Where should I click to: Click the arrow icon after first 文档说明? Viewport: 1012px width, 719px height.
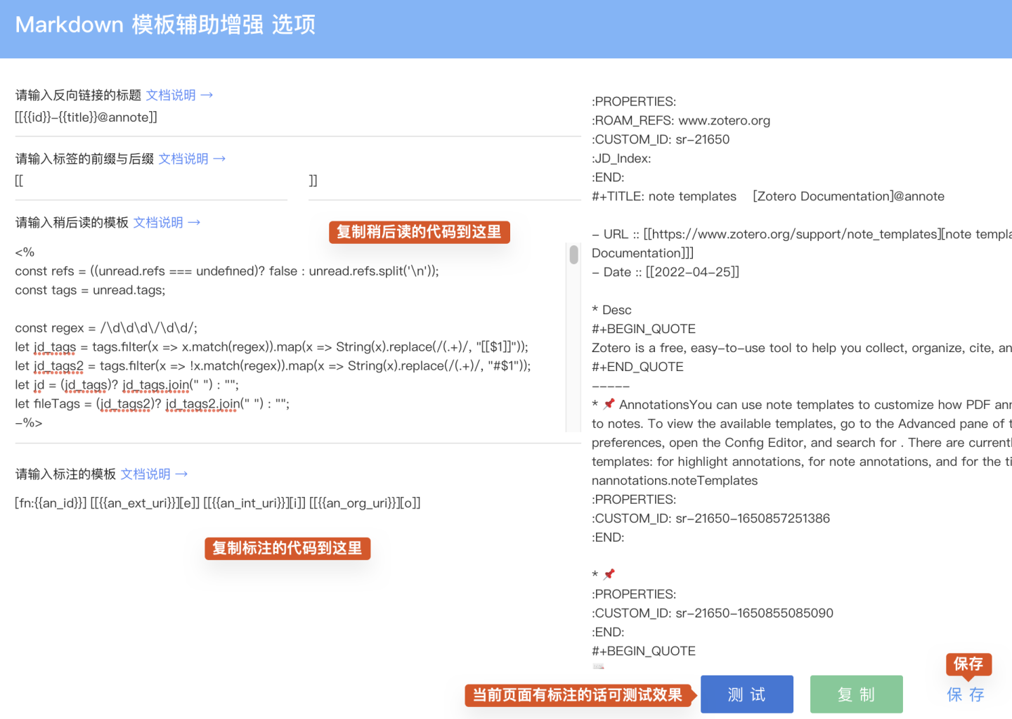pos(205,94)
